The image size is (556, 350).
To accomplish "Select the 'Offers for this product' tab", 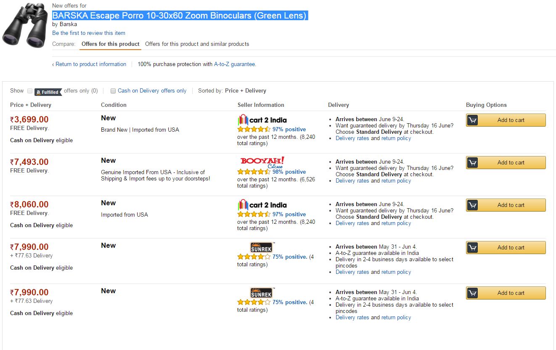I will tap(110, 44).
